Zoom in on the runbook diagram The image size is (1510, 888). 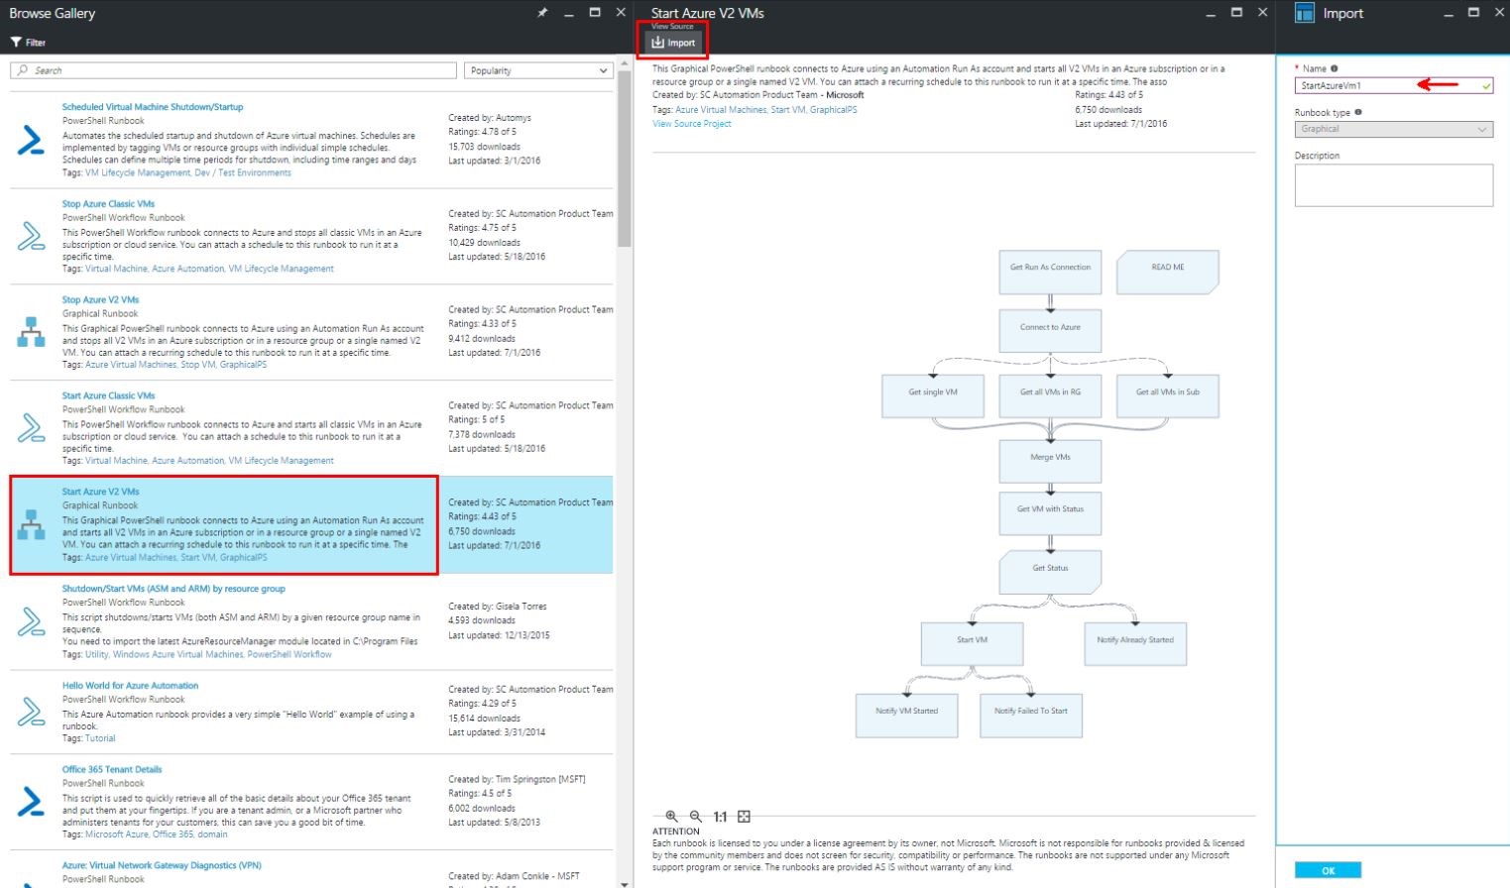coord(671,817)
